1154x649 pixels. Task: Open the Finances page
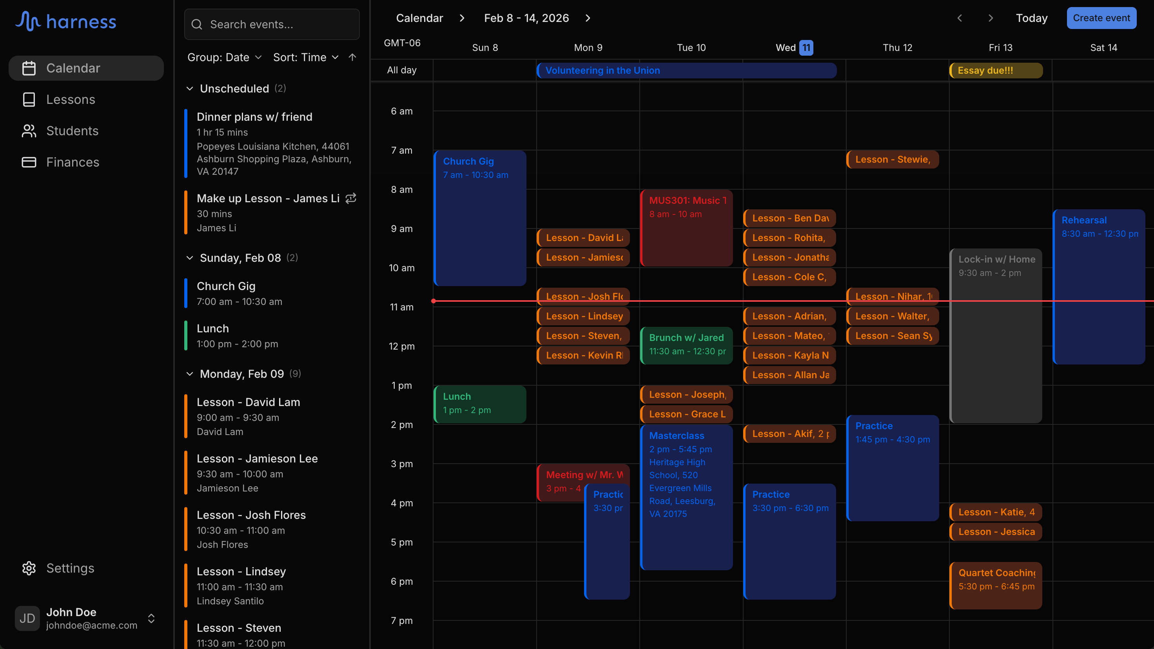(x=73, y=162)
